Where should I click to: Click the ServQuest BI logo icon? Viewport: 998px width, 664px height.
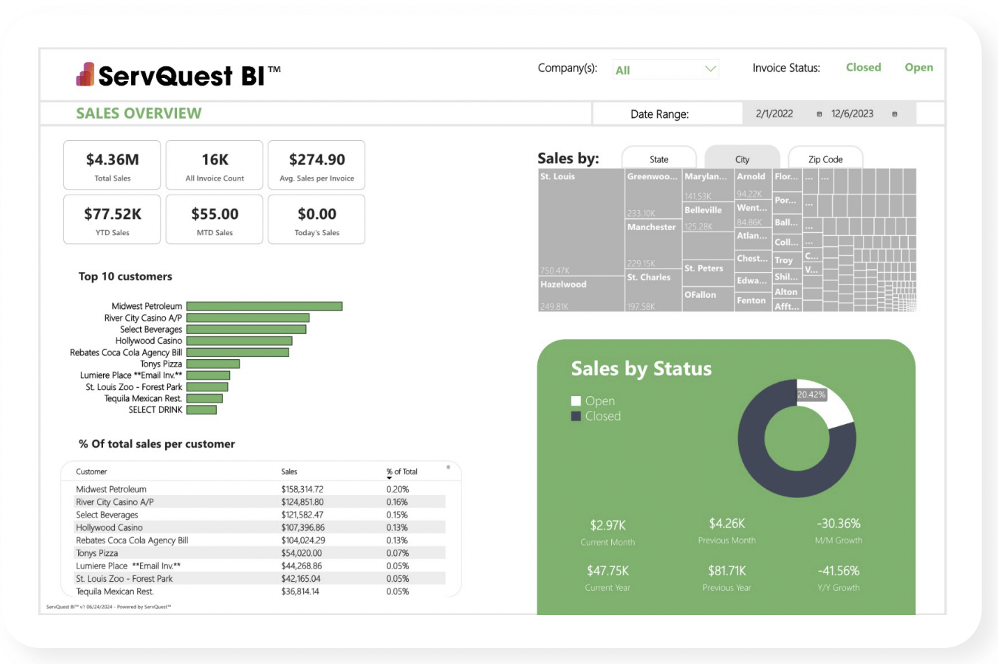85,74
